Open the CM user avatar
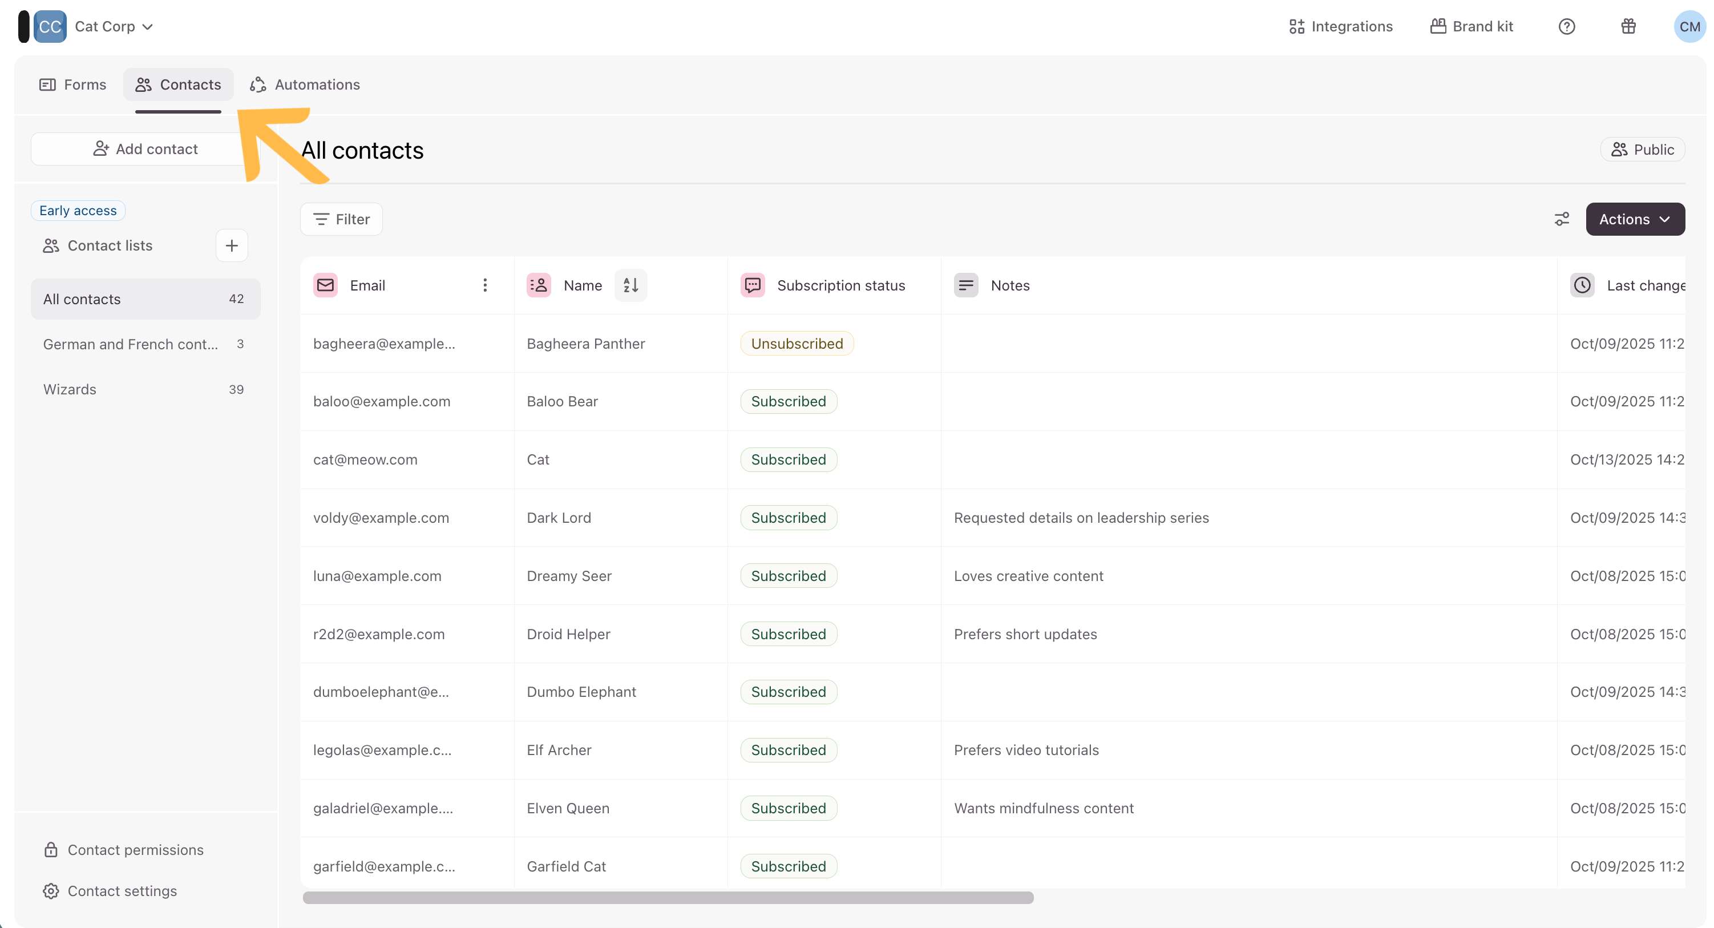The height and width of the screenshot is (928, 1714). pyautogui.click(x=1689, y=27)
